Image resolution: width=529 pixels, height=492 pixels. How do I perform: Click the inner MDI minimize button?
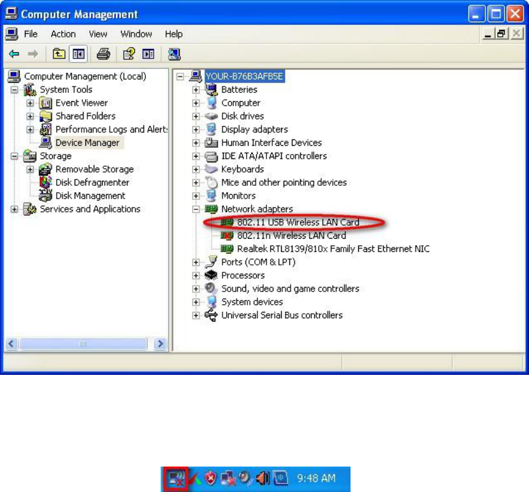[x=488, y=34]
